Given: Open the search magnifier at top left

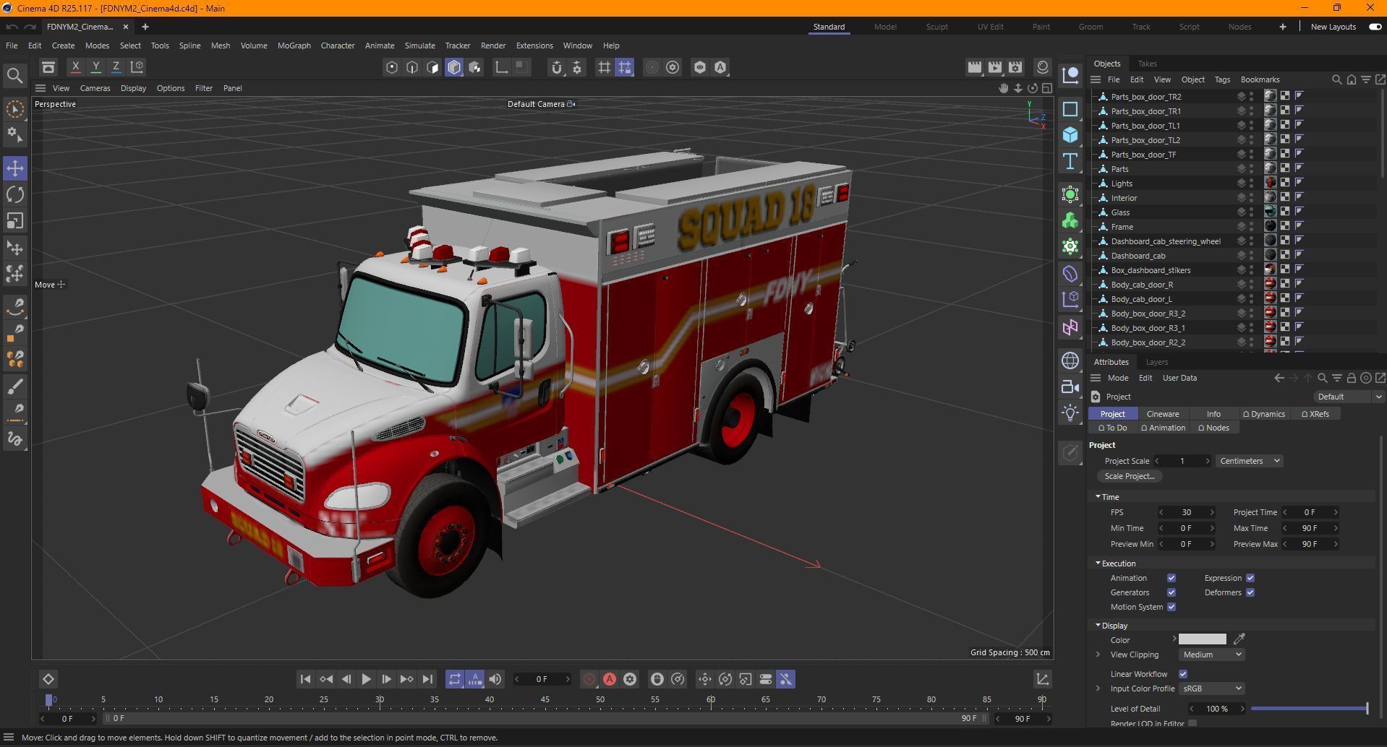Looking at the screenshot, I should (x=14, y=76).
